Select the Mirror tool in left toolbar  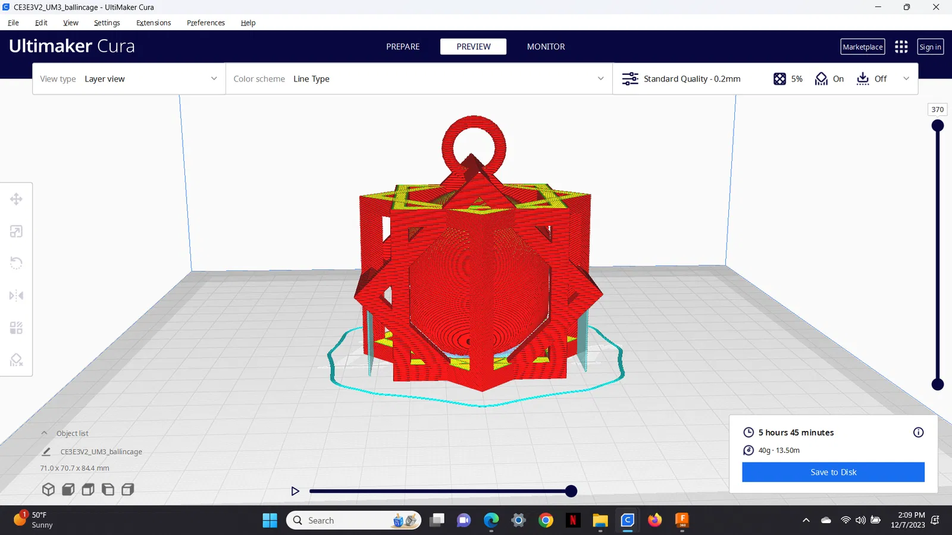(16, 295)
